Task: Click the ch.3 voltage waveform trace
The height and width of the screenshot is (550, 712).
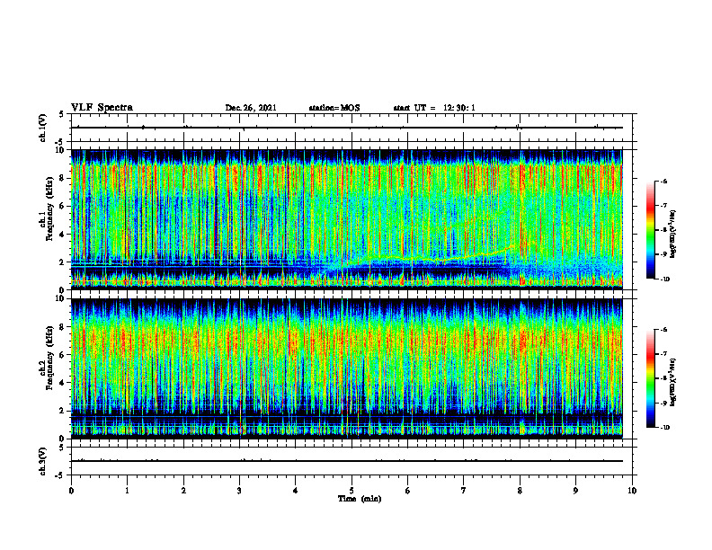Action: pos(347,461)
